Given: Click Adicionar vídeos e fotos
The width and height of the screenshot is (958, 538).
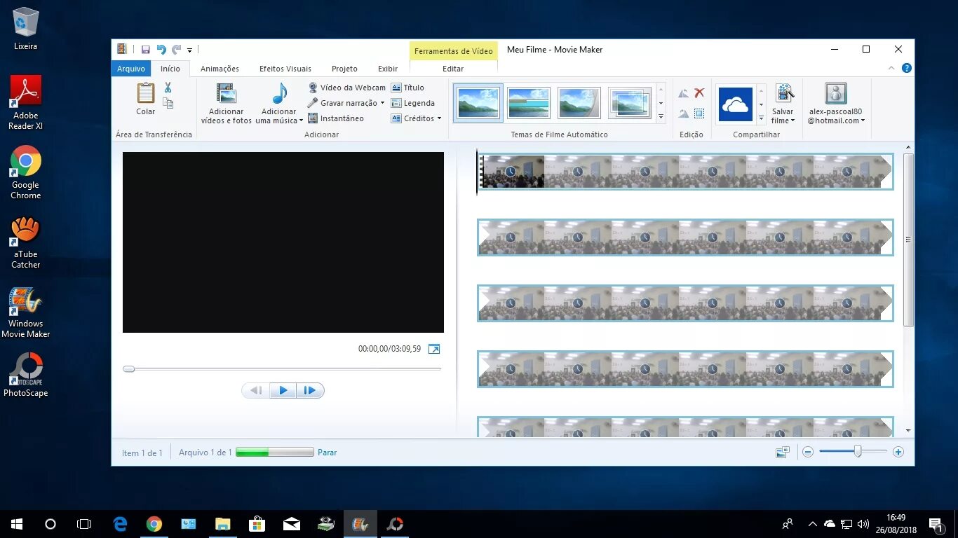Looking at the screenshot, I should 226,104.
